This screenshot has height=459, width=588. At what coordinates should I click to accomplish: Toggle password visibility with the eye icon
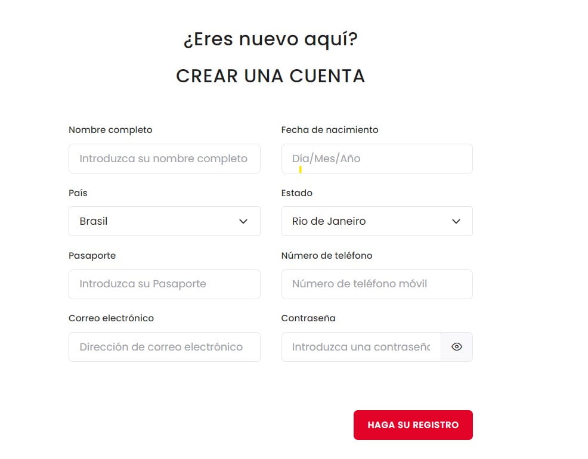[457, 347]
